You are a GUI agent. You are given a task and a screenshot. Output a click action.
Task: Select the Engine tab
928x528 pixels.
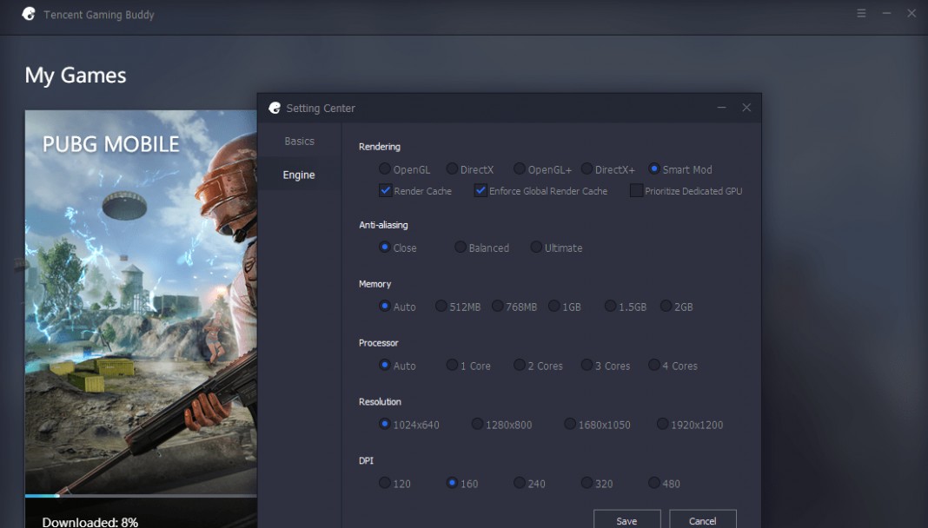tap(300, 175)
